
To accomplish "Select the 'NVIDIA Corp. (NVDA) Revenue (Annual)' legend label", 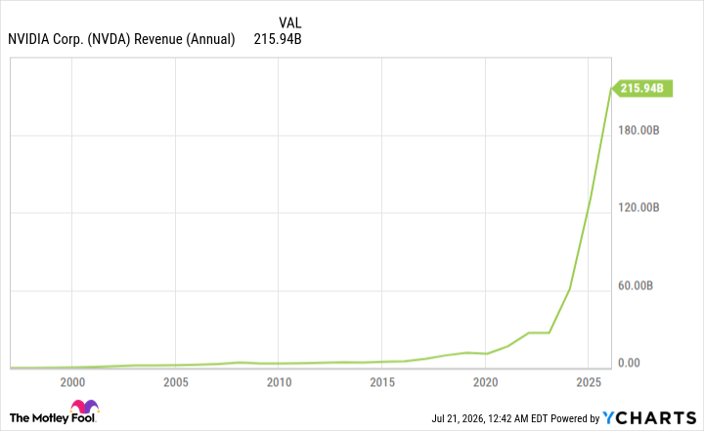I will (121, 39).
